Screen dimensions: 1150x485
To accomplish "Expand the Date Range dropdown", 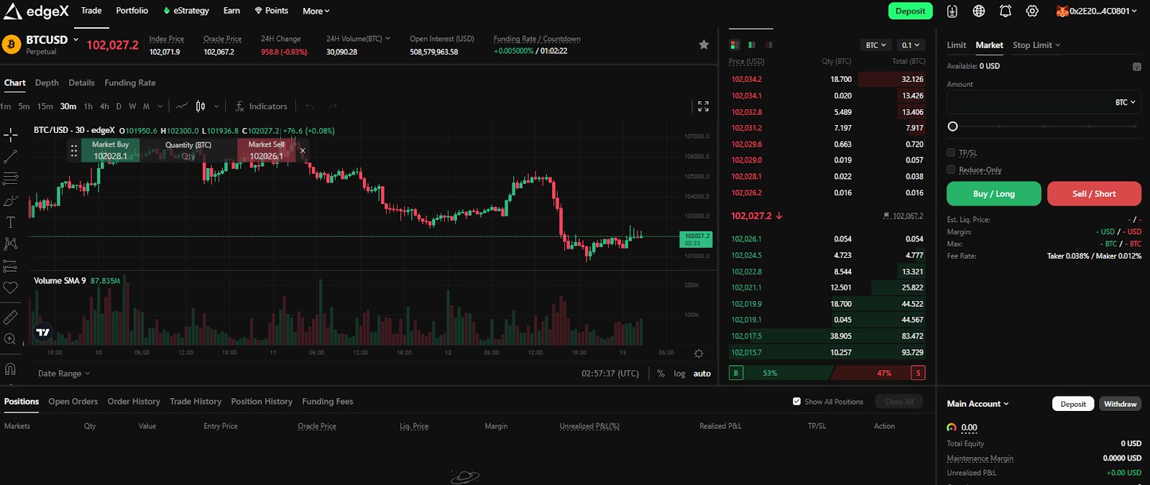I will click(x=64, y=374).
